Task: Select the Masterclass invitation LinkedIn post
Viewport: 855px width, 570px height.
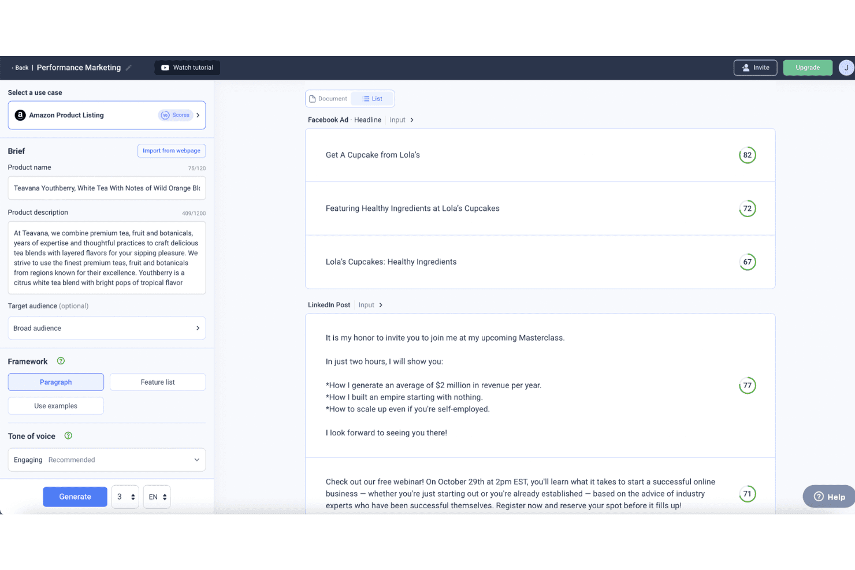Action: pyautogui.click(x=540, y=385)
